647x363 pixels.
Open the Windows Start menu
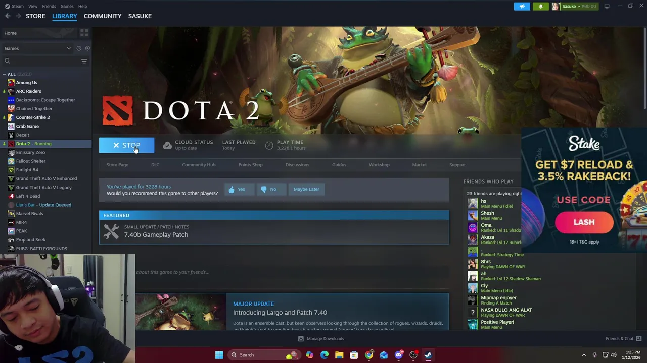coord(219,355)
